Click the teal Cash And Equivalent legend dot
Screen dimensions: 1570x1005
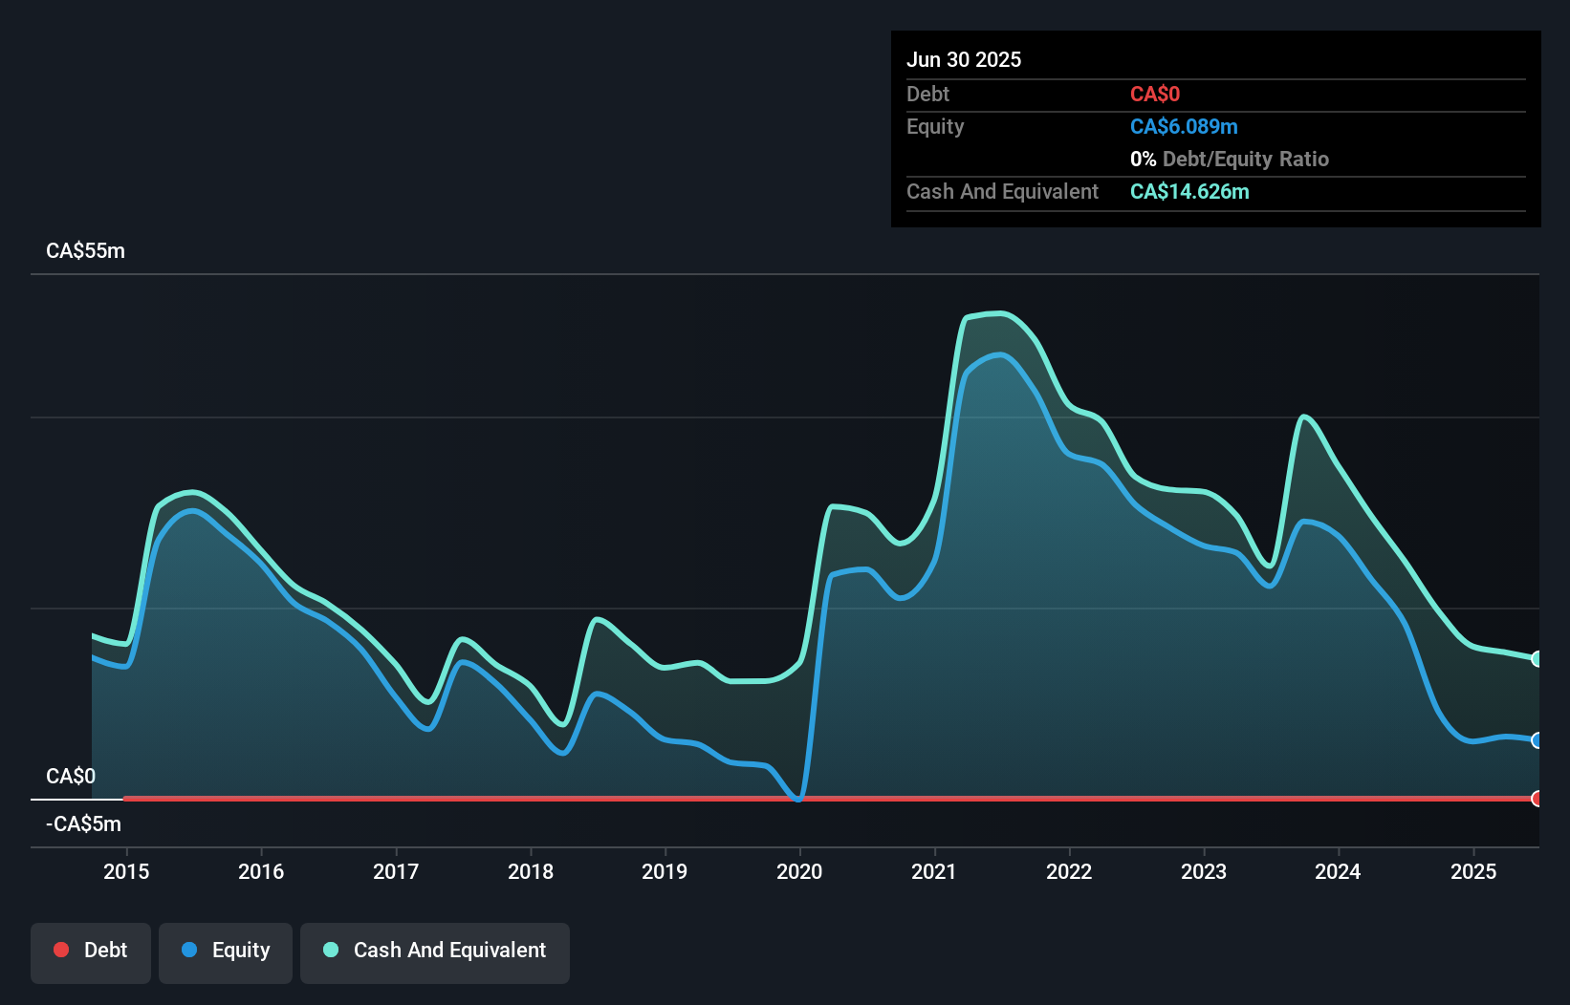(330, 950)
